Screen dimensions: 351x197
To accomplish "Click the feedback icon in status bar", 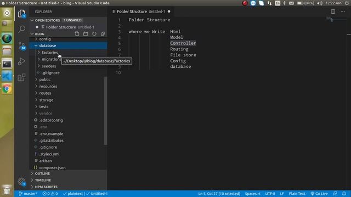I will pos(335,194).
